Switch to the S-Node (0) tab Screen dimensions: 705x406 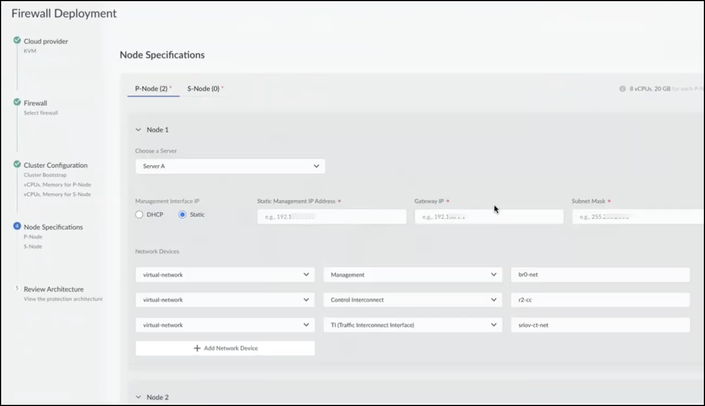coord(203,89)
